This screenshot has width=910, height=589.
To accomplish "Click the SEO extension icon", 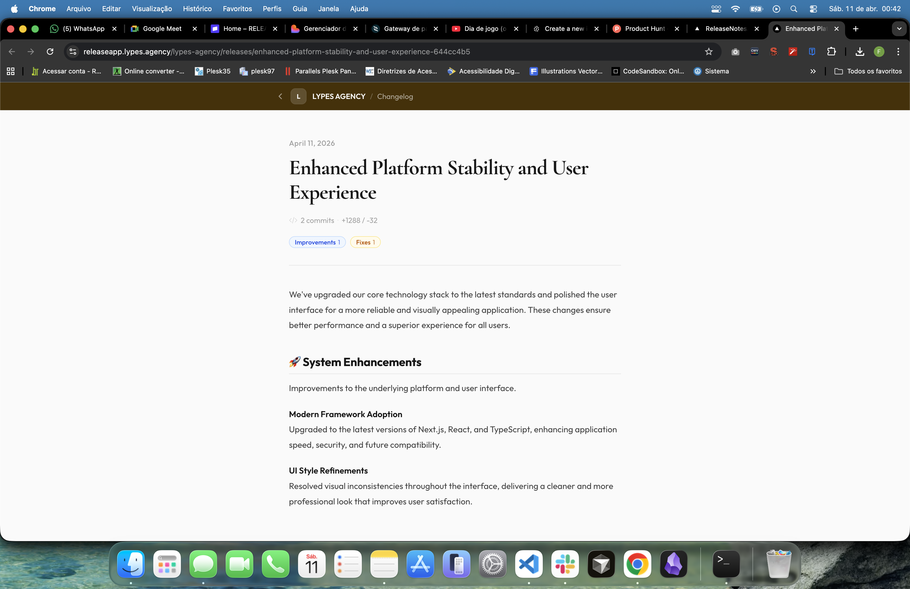I will (774, 52).
